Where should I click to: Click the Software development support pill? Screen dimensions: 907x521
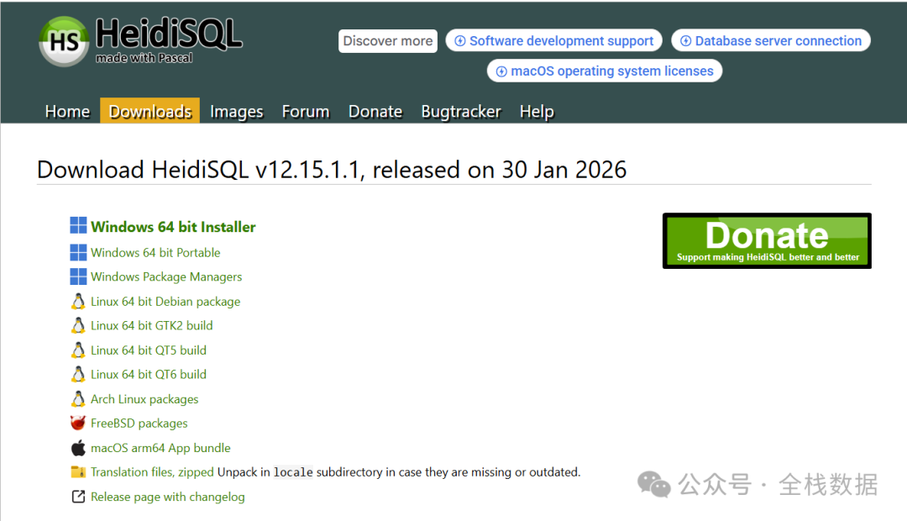[553, 40]
